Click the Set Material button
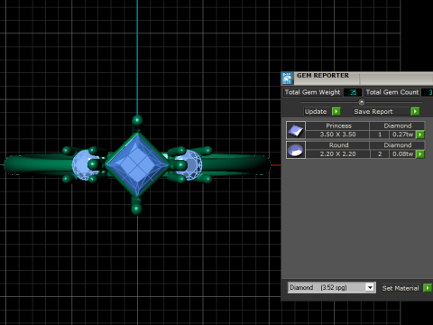 pos(401,288)
